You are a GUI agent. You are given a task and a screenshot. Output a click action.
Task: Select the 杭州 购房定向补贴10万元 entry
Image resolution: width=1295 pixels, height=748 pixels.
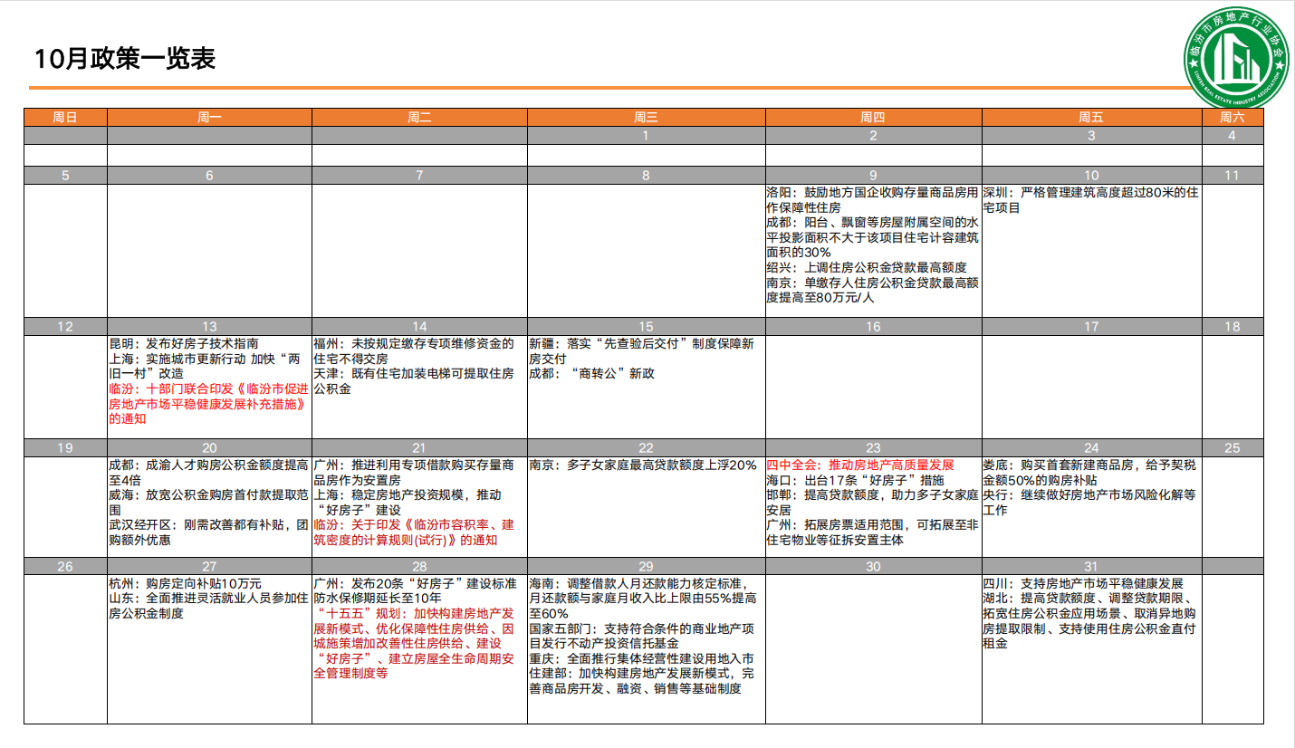coord(185,584)
